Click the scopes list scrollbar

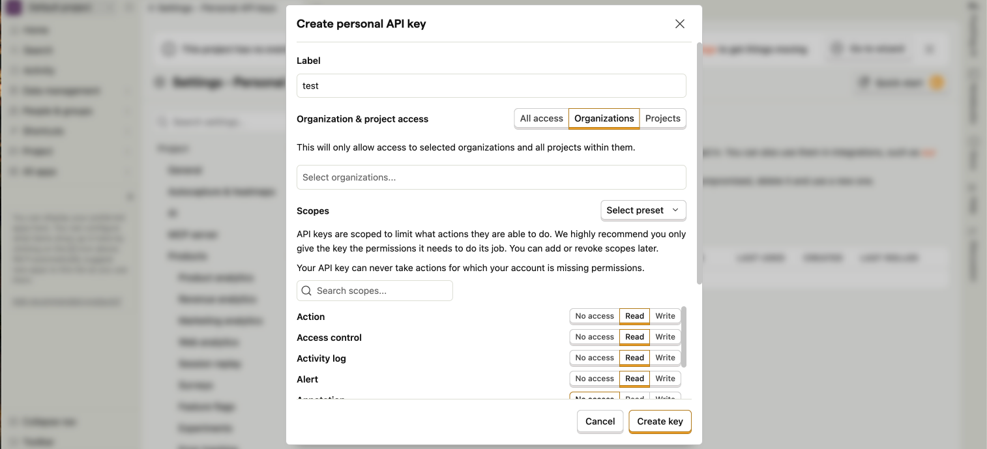684,336
